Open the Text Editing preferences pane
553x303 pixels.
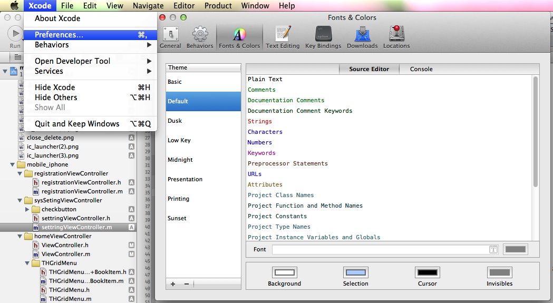pyautogui.click(x=283, y=37)
